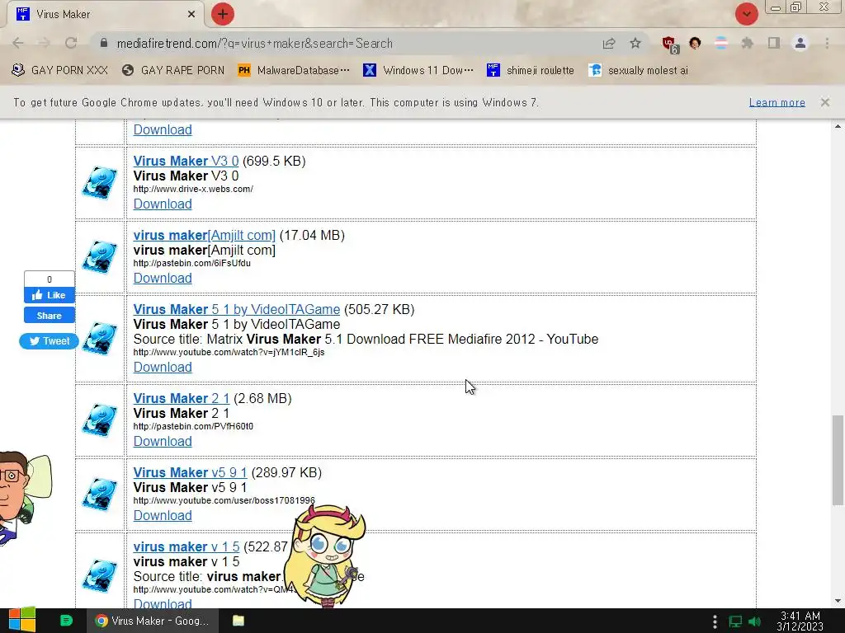The height and width of the screenshot is (633, 845).
Task: Open the Windows 11 Dow… bookmark
Action: [418, 70]
